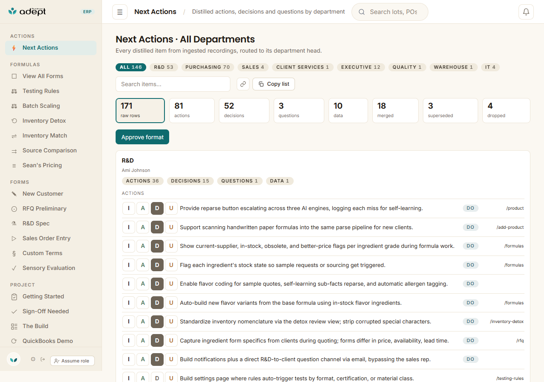Select the 3 questions stat card
The width and height of the screenshot is (544, 382).
299,110
